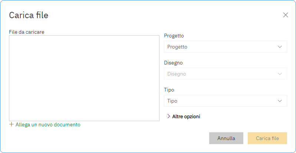Close the Carica file dialog
Image resolution: width=296 pixels, height=153 pixels.
285,15
